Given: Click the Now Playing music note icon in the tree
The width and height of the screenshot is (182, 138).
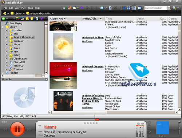Looking at the screenshot, I should click(7, 23).
